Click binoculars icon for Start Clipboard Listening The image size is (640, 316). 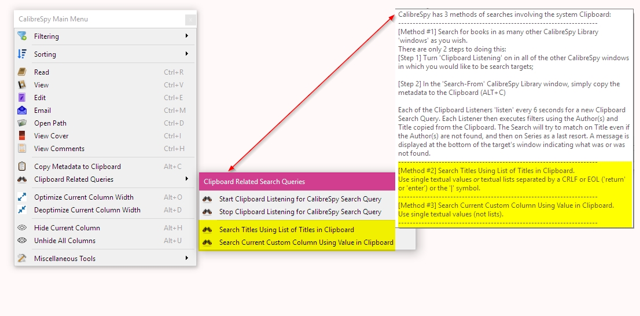[x=207, y=199]
